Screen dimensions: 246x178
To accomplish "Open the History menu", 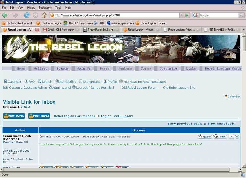I will [31, 8].
